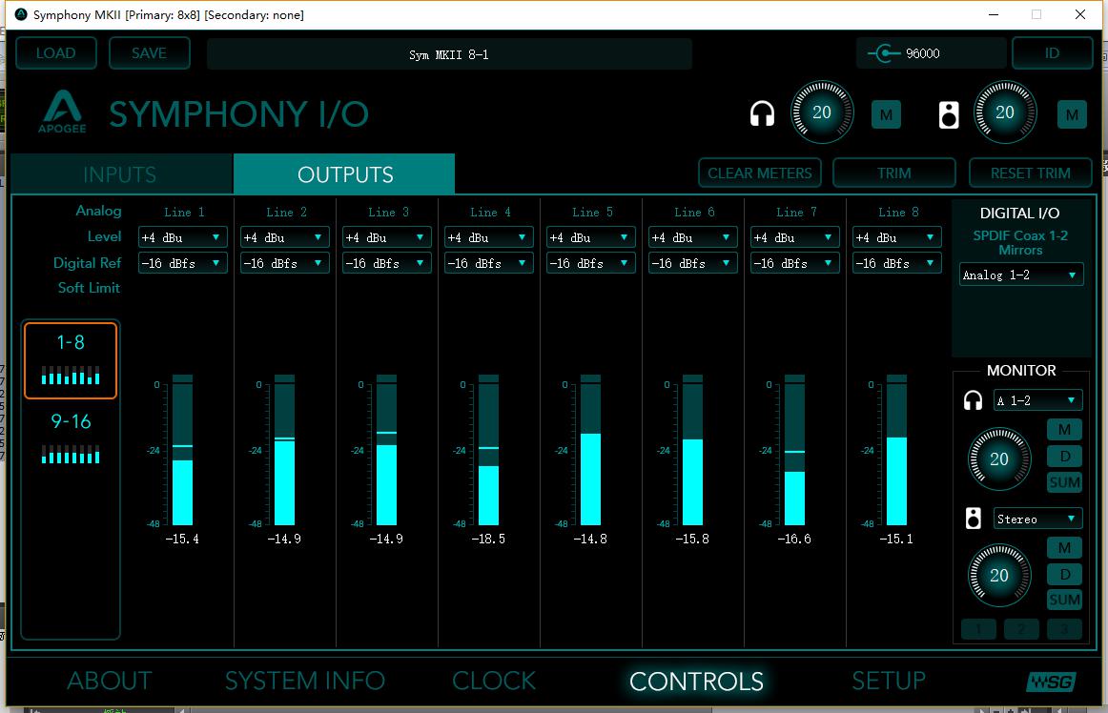This screenshot has width=1108, height=713.
Task: Click the Sym MKII 8-1 preset name field
Action: (449, 54)
